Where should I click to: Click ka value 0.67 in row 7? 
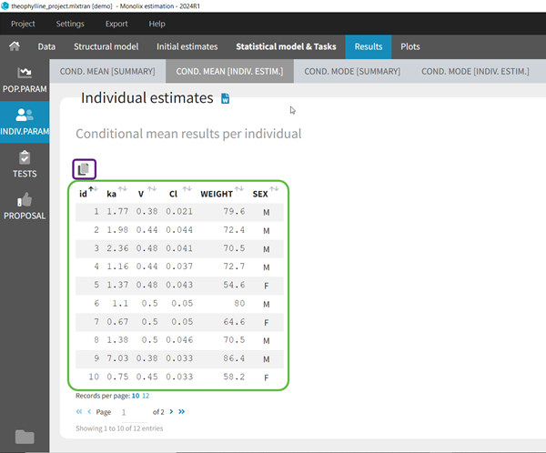click(117, 322)
